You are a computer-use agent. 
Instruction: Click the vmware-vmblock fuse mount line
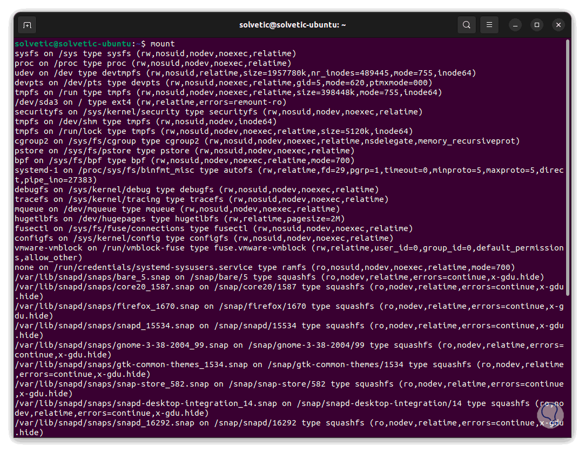[x=216, y=248]
